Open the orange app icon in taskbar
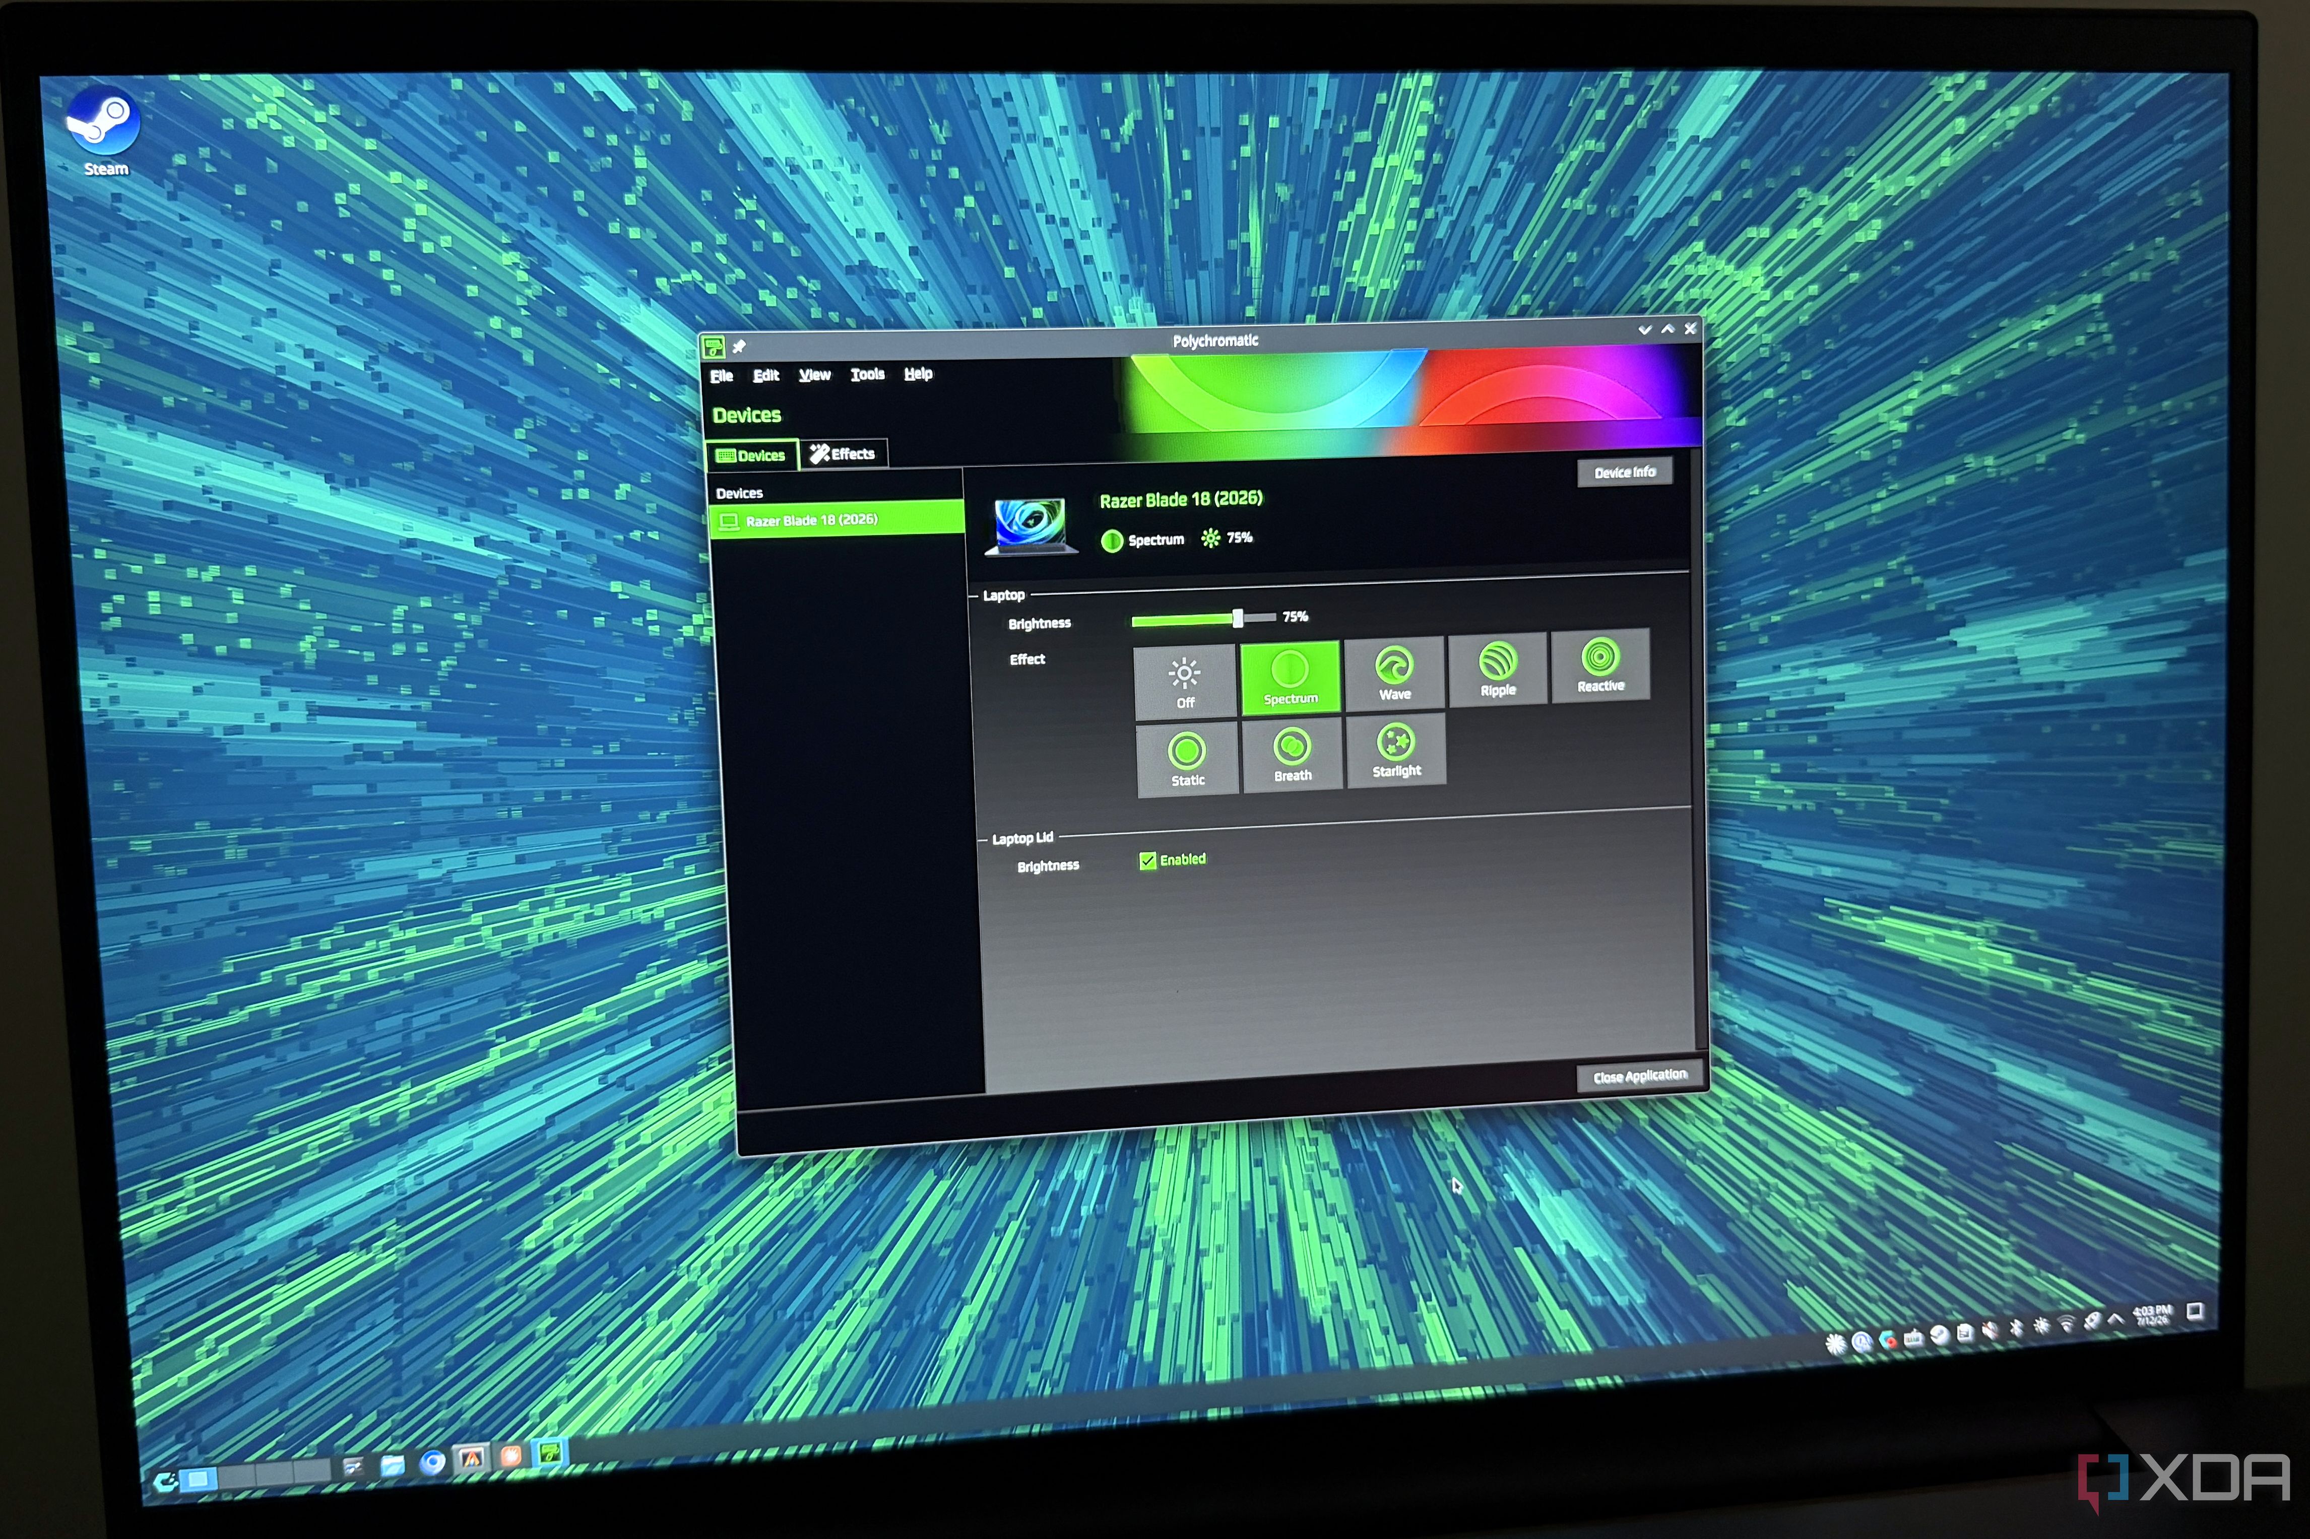Image resolution: width=2310 pixels, height=1539 pixels. pyautogui.click(x=510, y=1456)
